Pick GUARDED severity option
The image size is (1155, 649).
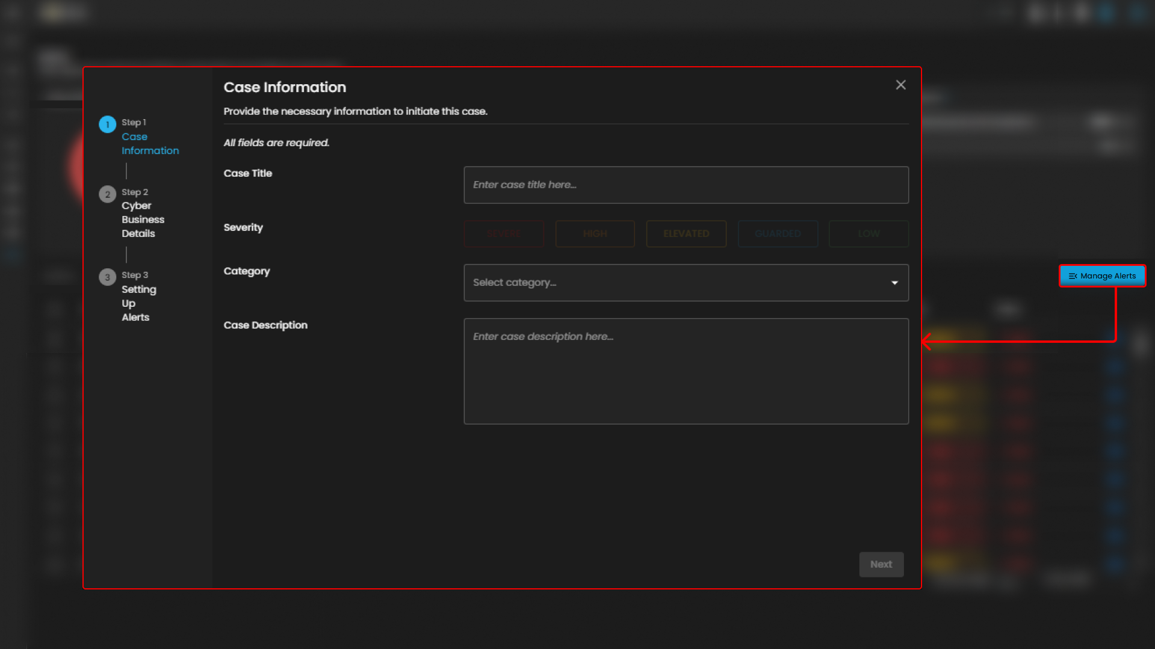pyautogui.click(x=777, y=233)
